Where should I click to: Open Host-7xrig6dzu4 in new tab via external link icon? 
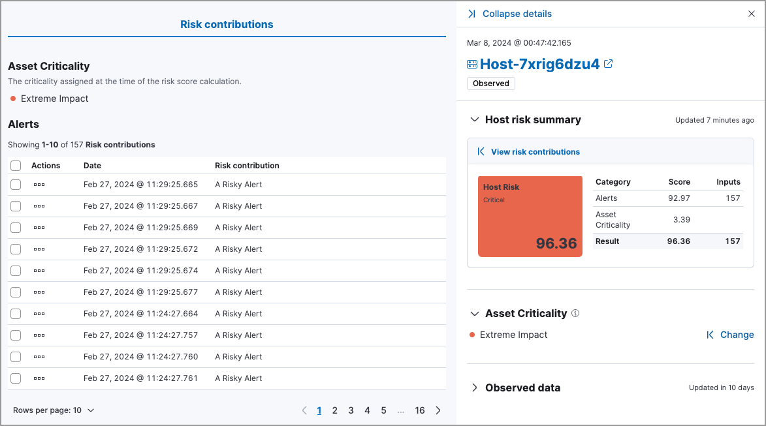pyautogui.click(x=608, y=63)
